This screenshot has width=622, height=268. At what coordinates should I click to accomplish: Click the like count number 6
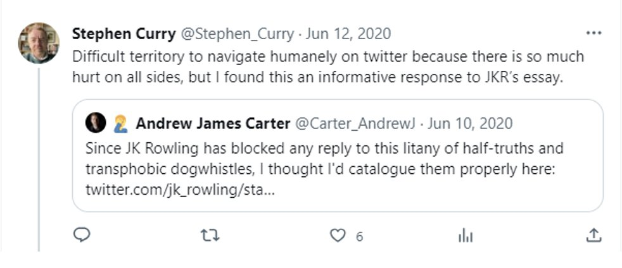pyautogui.click(x=359, y=236)
